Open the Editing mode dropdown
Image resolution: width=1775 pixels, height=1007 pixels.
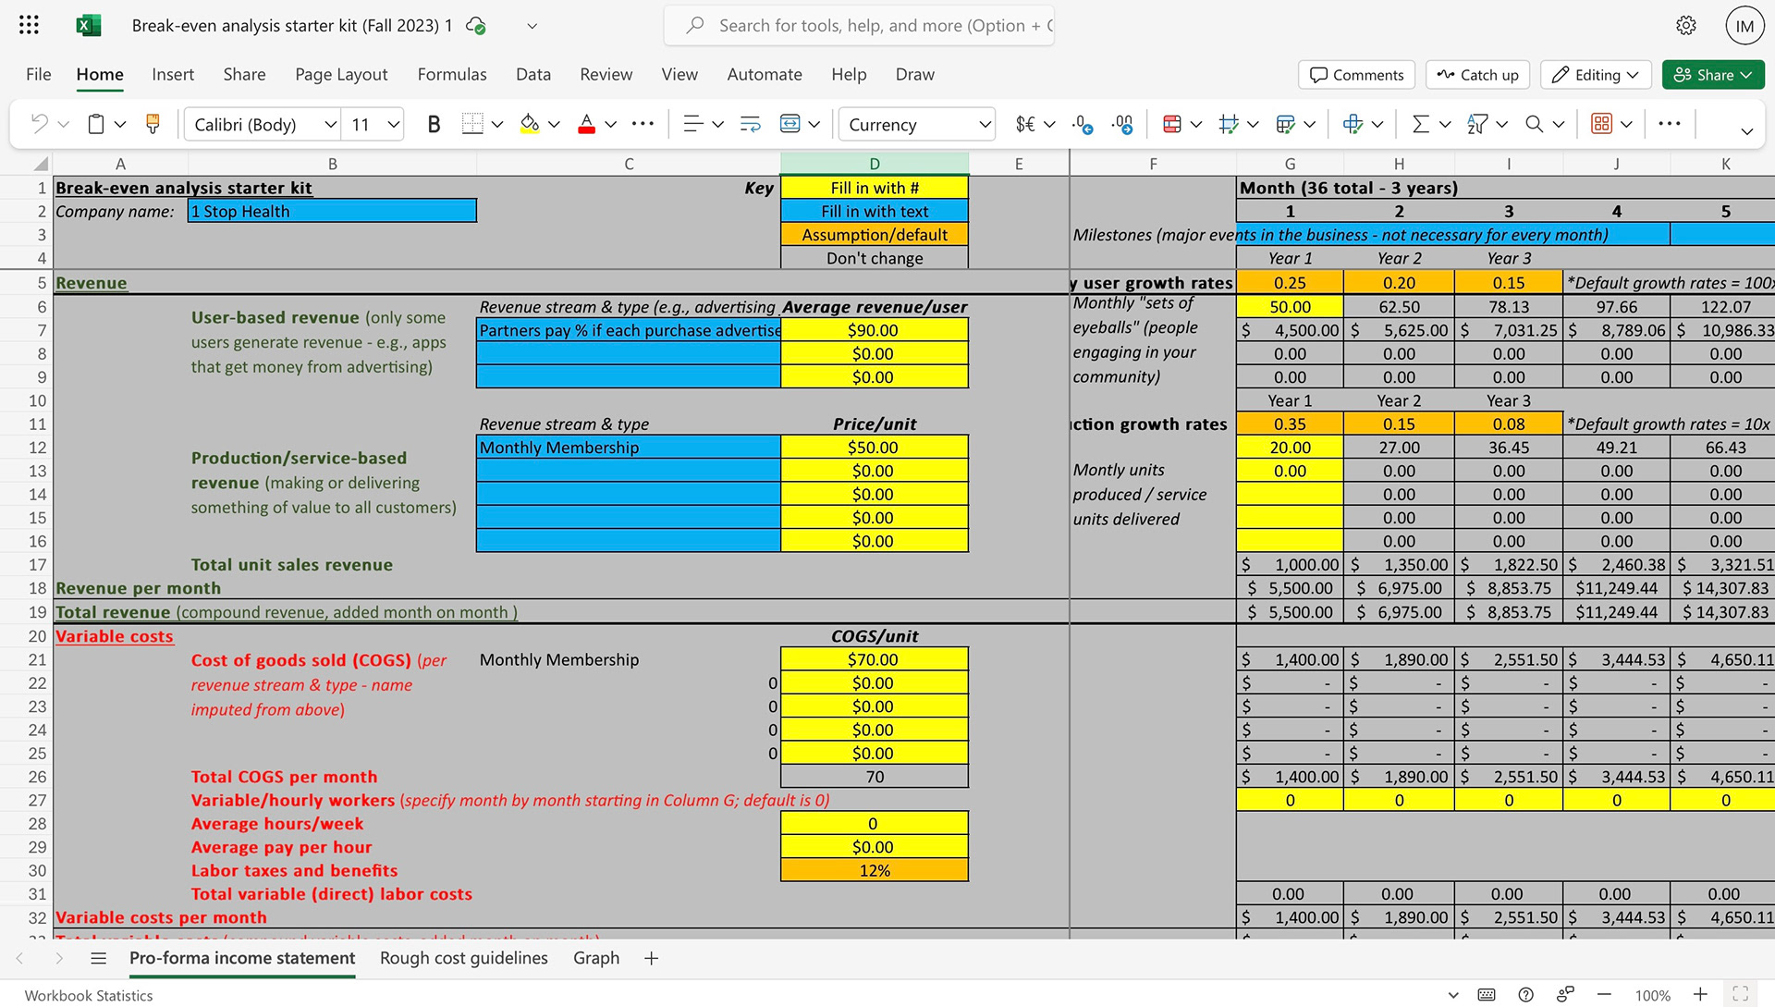(x=1597, y=75)
